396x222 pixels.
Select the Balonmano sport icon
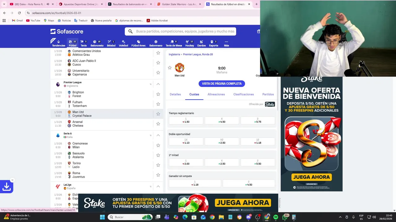coord(156,43)
